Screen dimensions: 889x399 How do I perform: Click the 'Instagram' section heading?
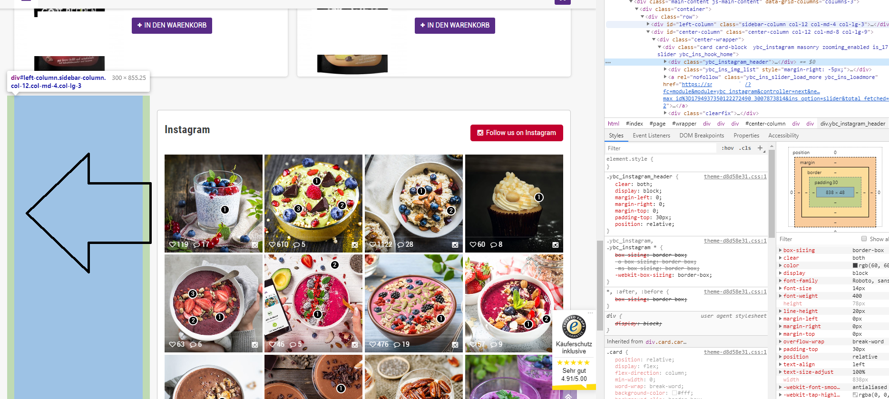(187, 130)
